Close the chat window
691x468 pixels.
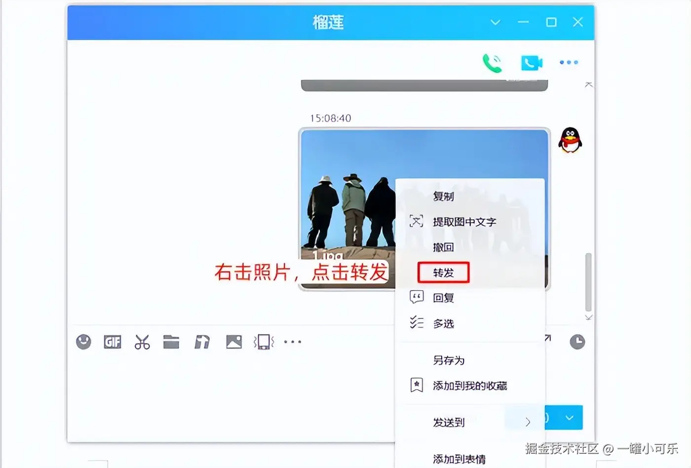tap(578, 22)
